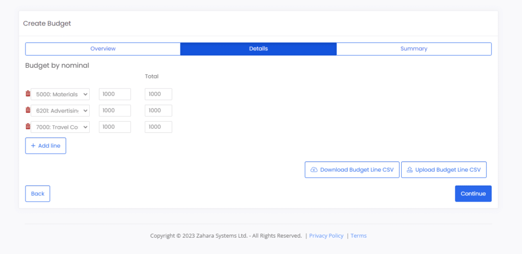Click the cloud download icon for CSV

pyautogui.click(x=314, y=170)
